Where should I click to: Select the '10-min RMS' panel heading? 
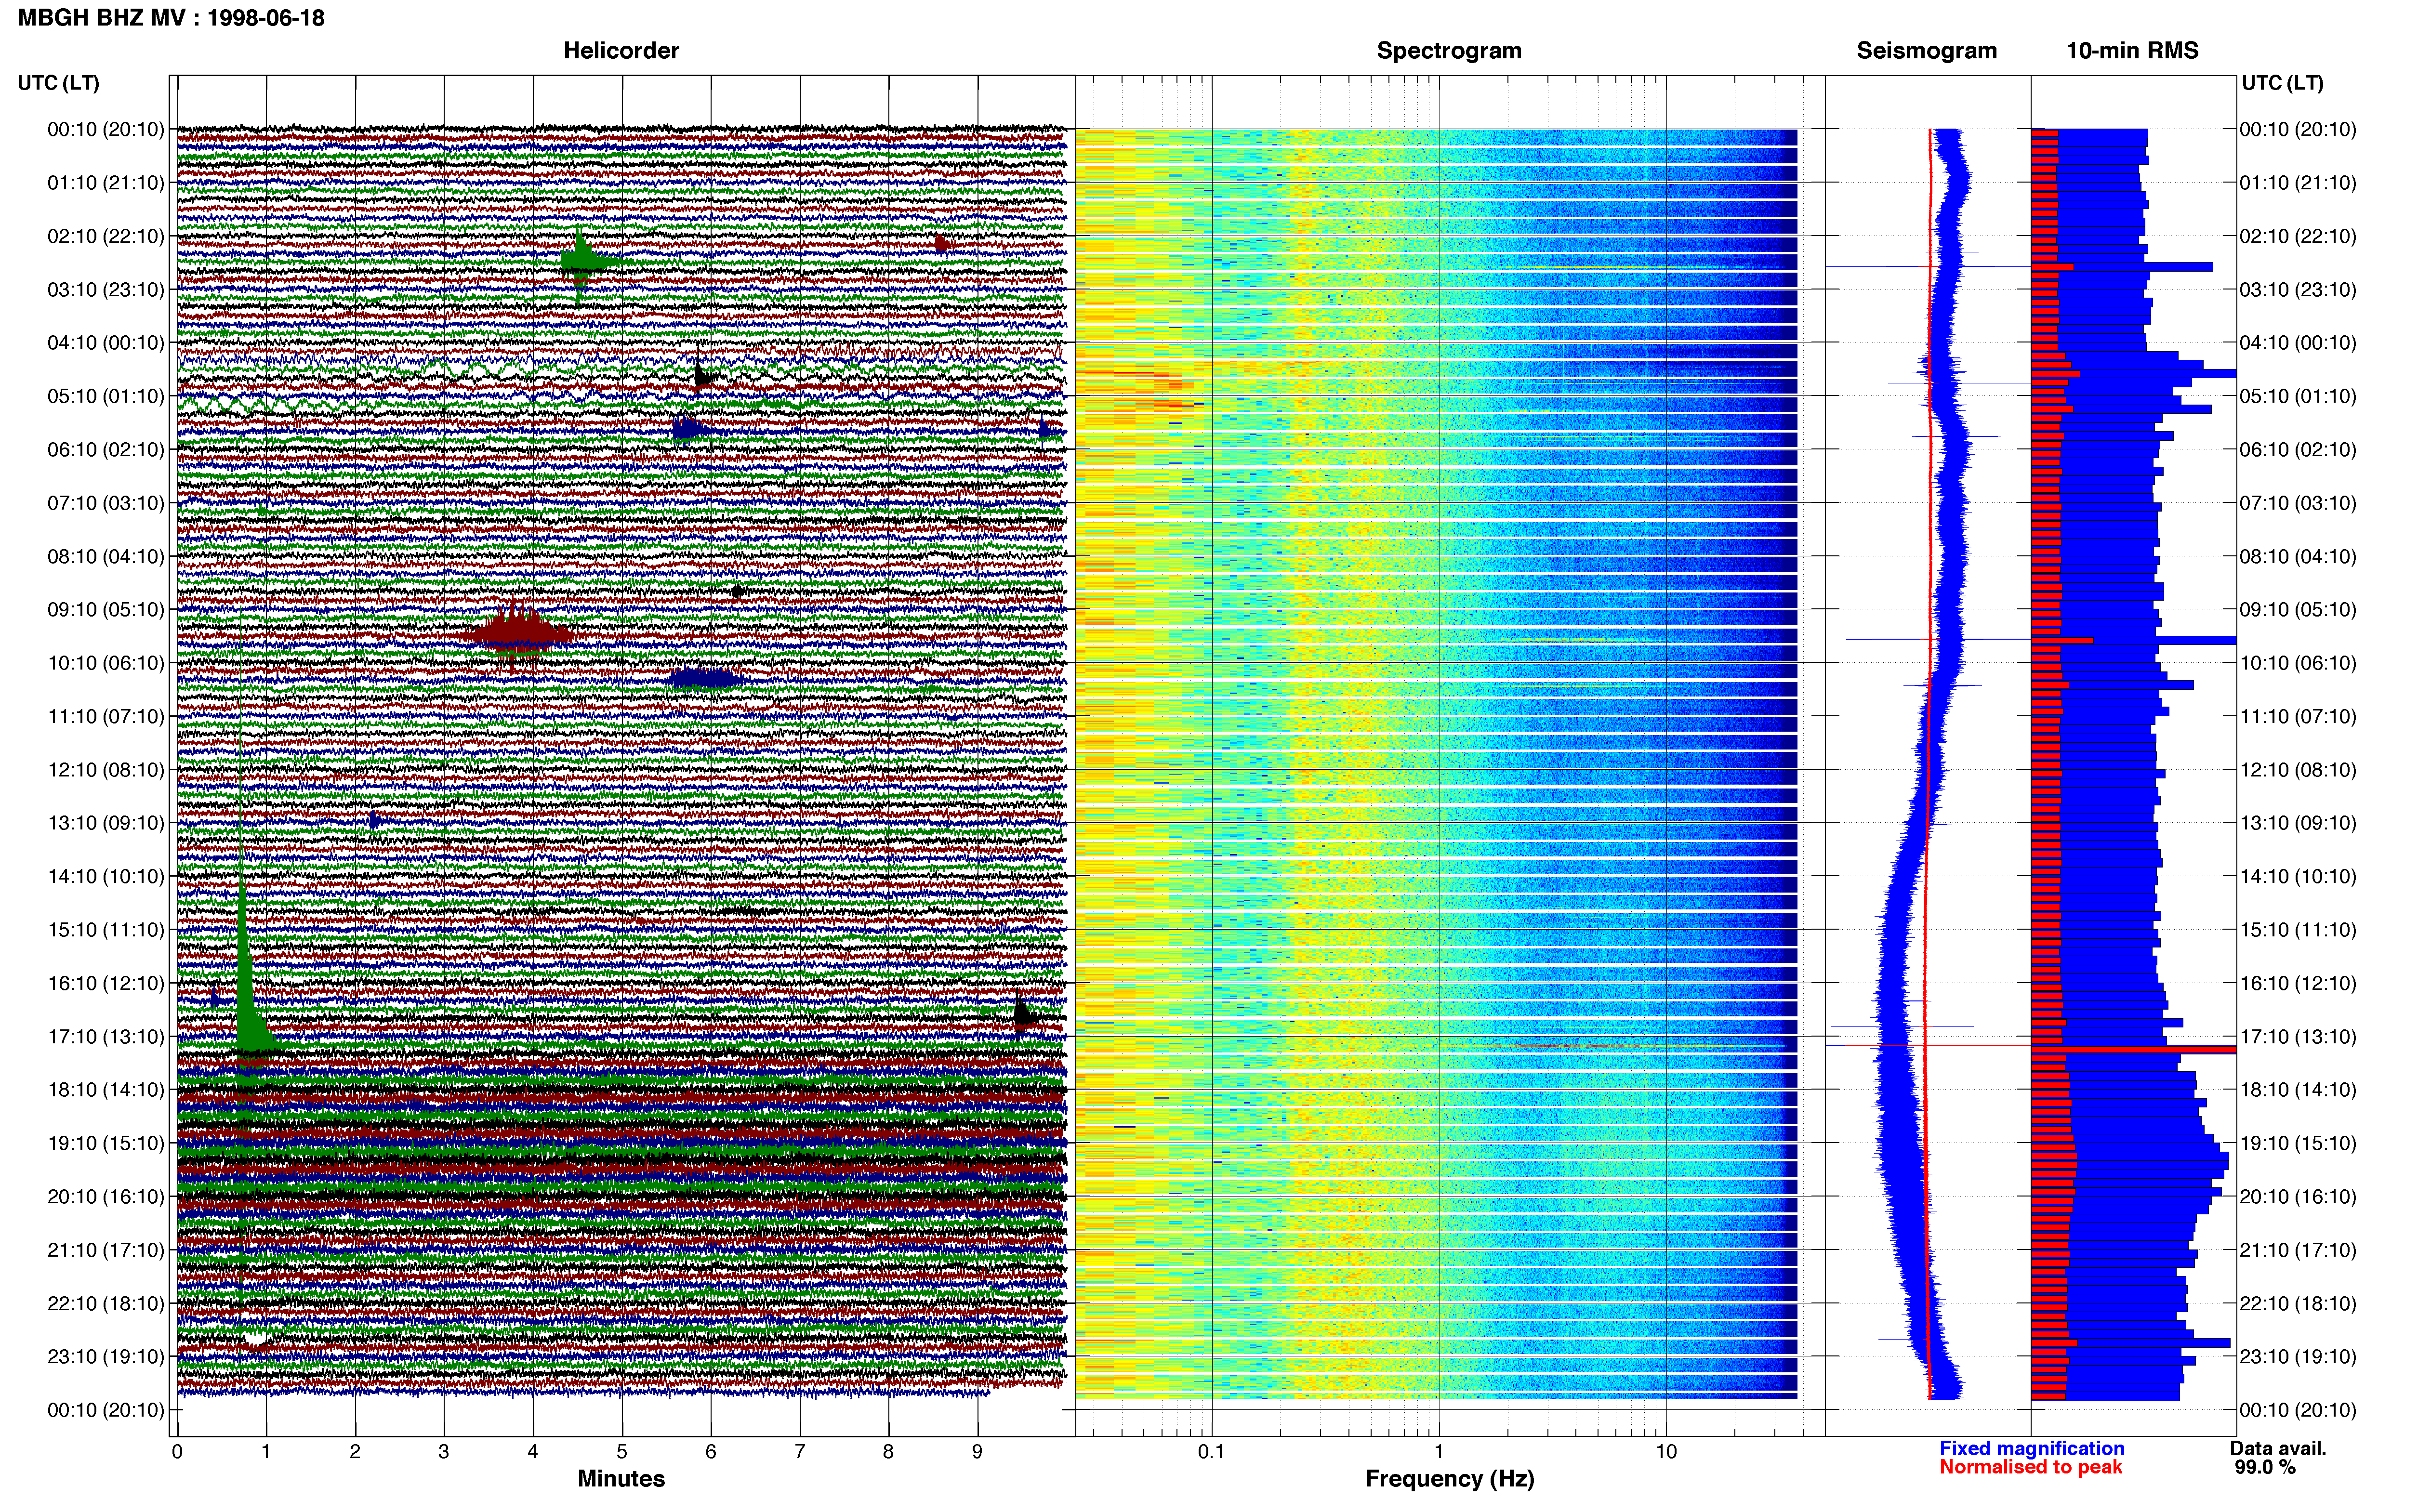(x=2132, y=51)
